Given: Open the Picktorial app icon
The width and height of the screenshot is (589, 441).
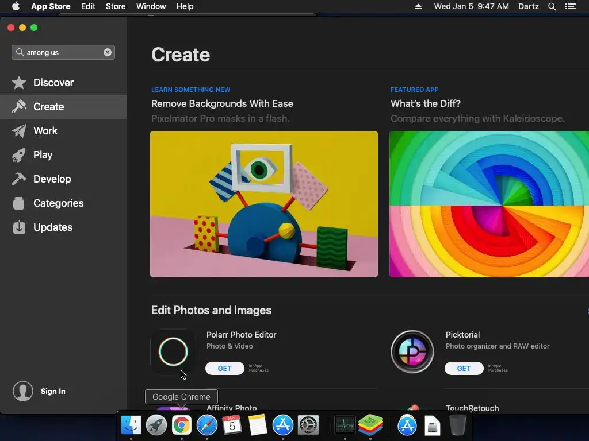Looking at the screenshot, I should [x=412, y=351].
